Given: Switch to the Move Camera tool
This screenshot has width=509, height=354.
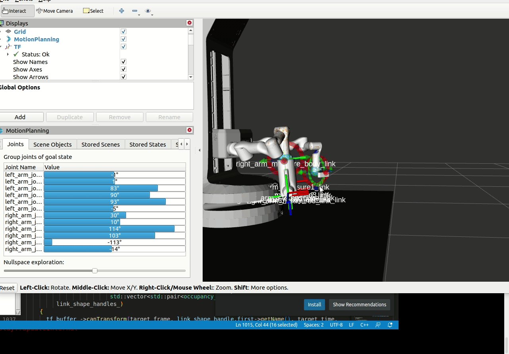Looking at the screenshot, I should (54, 11).
